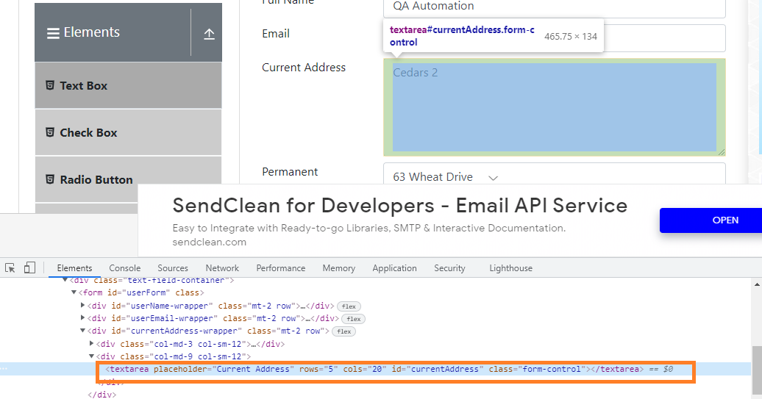Click the closing div tag at tree bottom
The width and height of the screenshot is (762, 399).
pyautogui.click(x=102, y=395)
